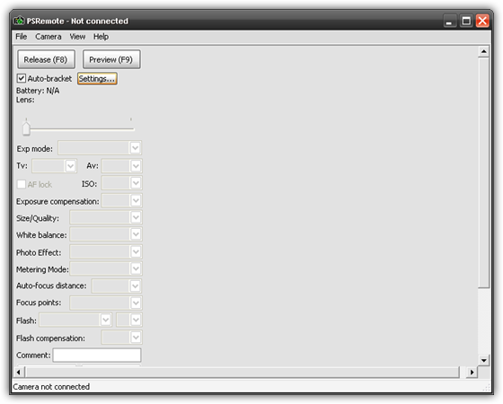Click the horizontal scrollbar right arrow
This screenshot has height=404, width=503.
point(472,372)
